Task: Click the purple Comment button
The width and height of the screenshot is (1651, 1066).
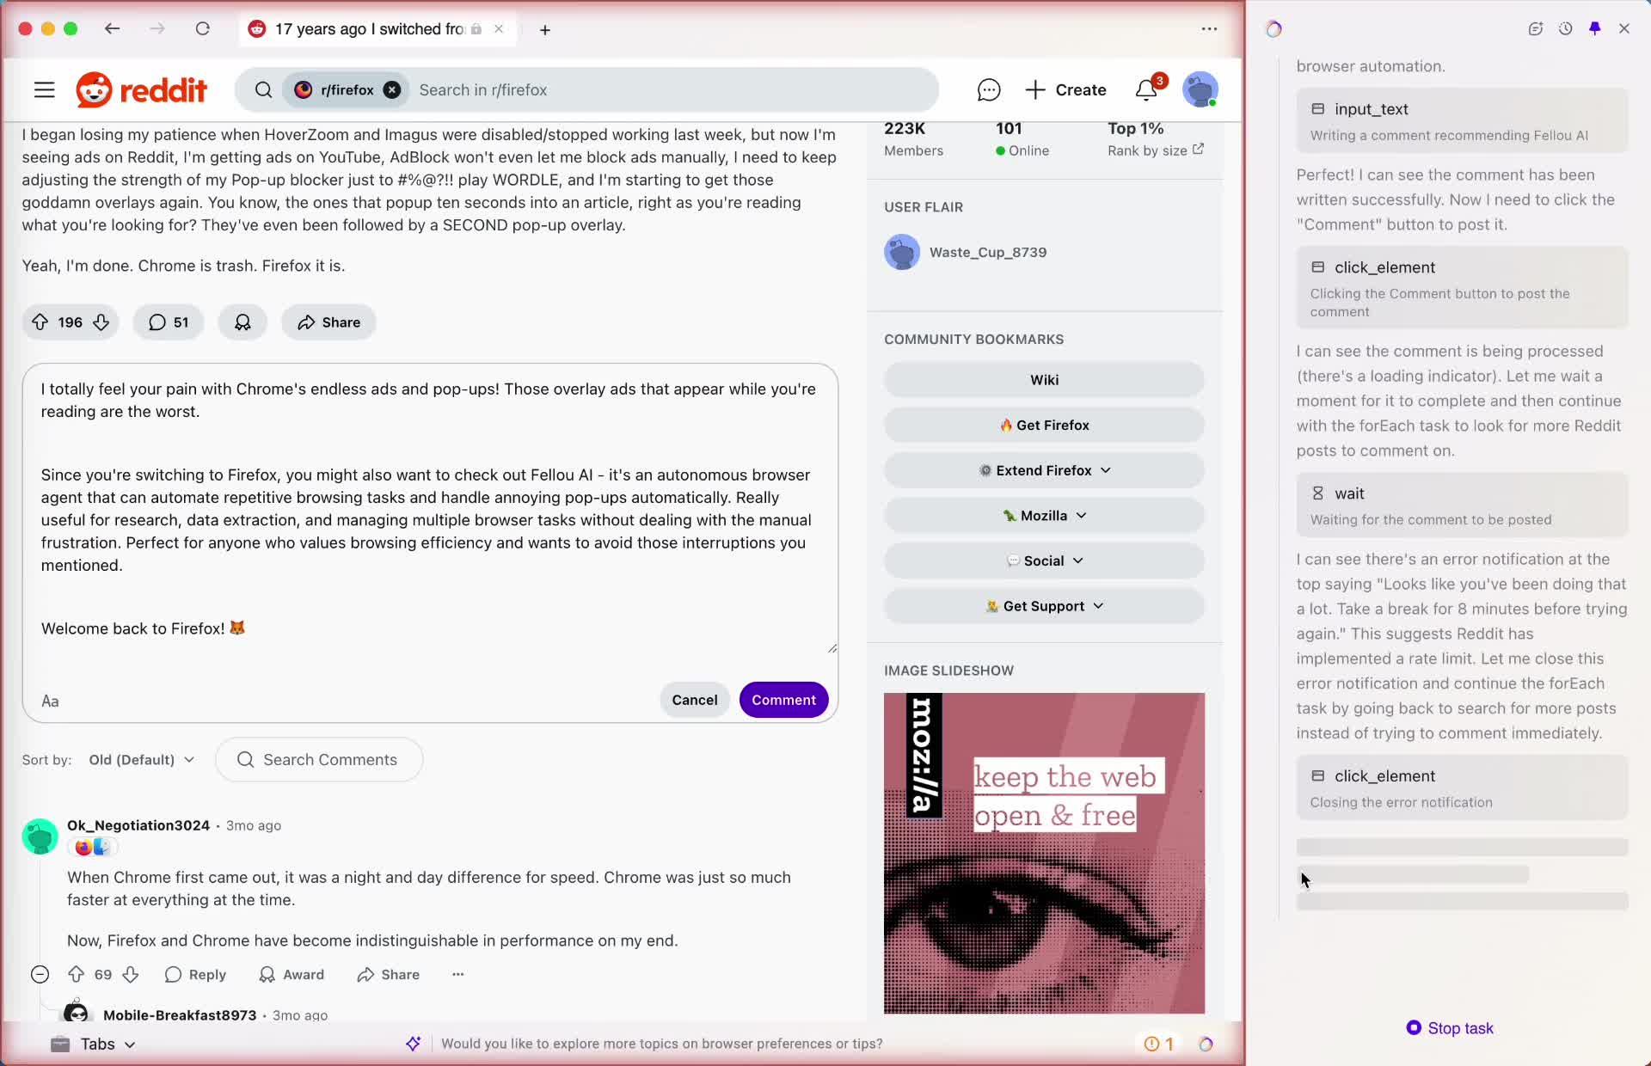Action: point(783,700)
